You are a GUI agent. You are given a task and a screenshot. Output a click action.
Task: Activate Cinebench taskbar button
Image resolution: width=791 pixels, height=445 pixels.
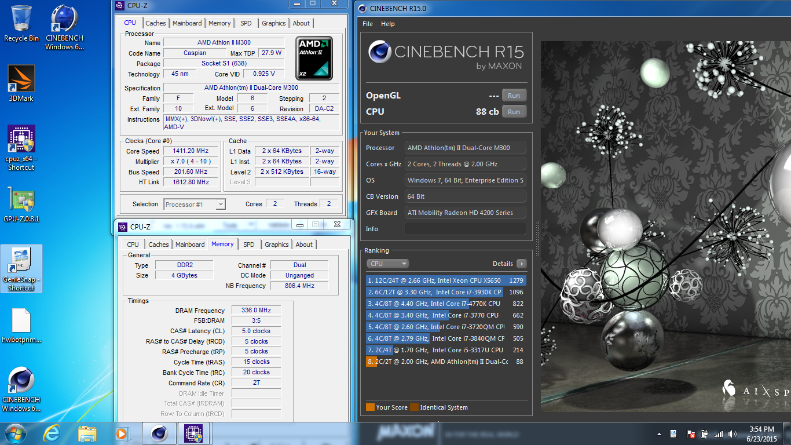pos(159,433)
